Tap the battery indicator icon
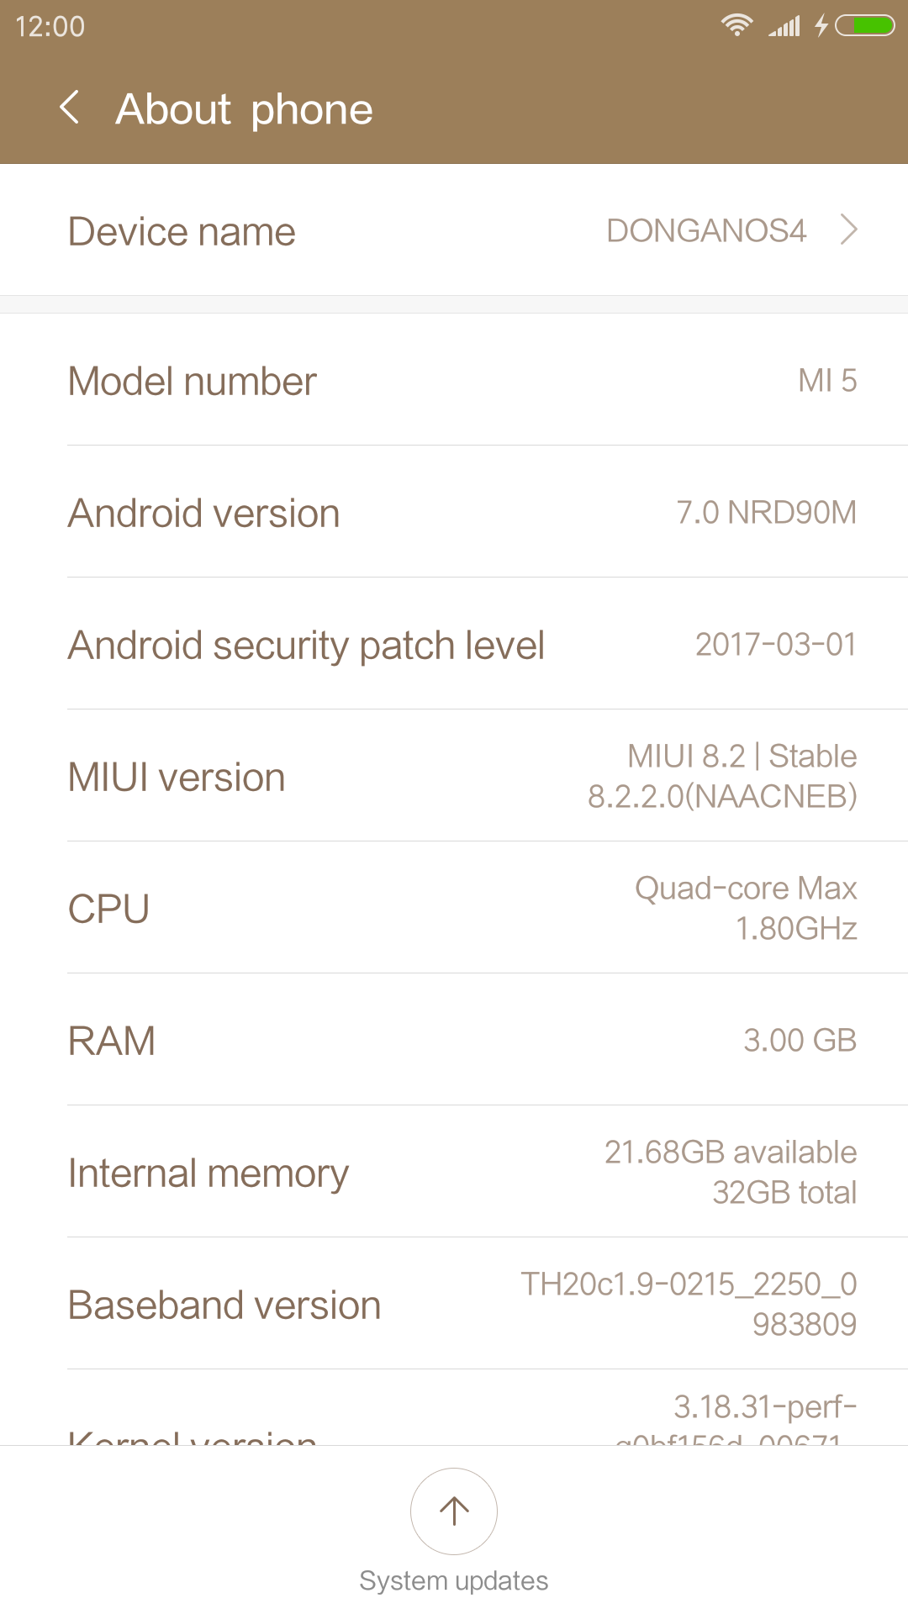 point(865,26)
